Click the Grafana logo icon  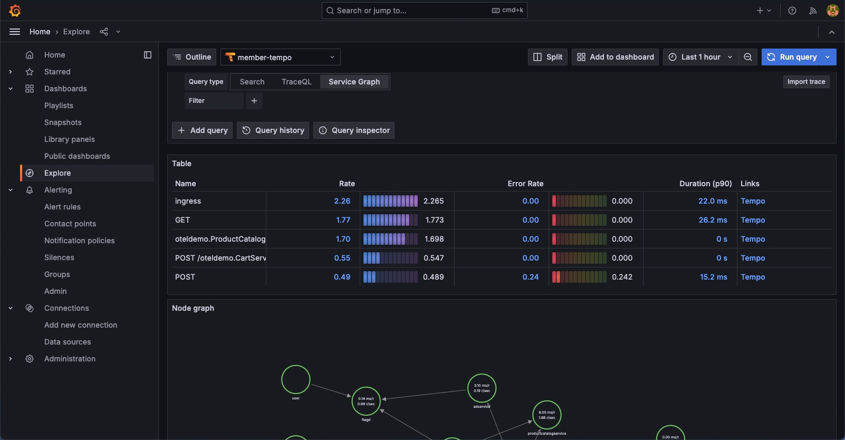click(x=15, y=11)
